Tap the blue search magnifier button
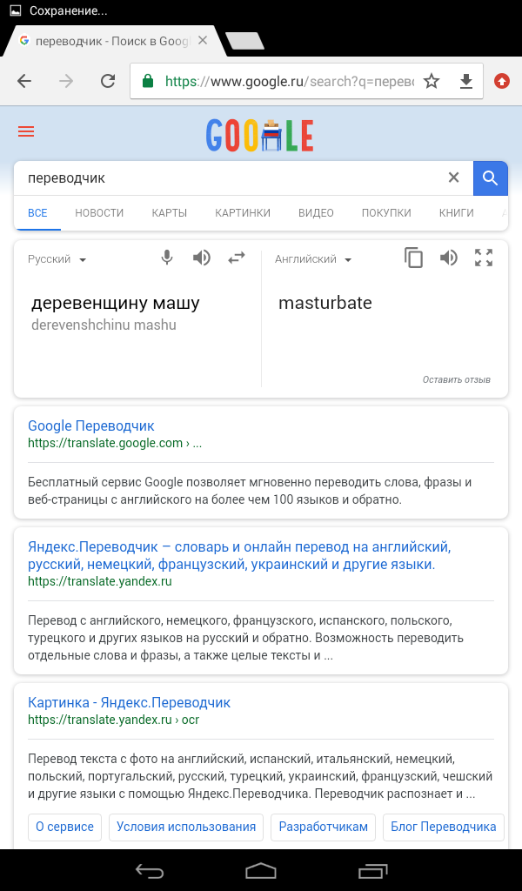 point(490,177)
